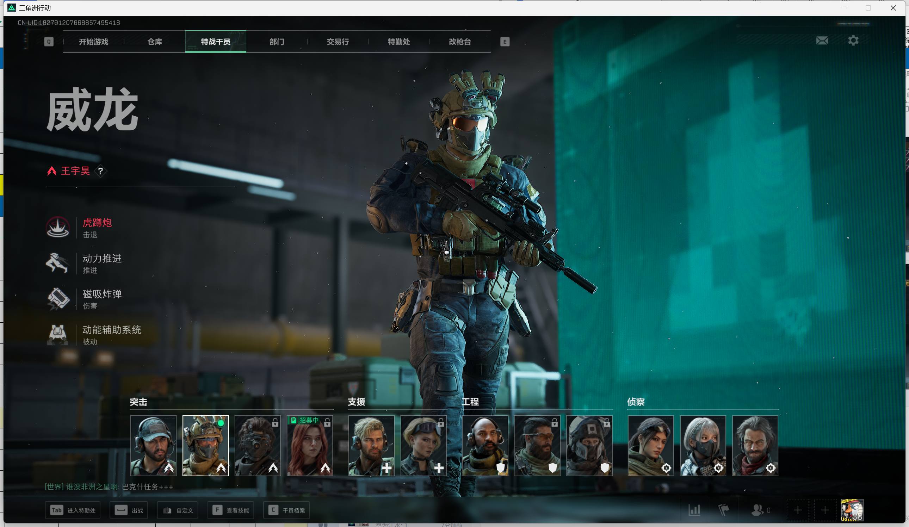Open the friends list icon

click(757, 510)
